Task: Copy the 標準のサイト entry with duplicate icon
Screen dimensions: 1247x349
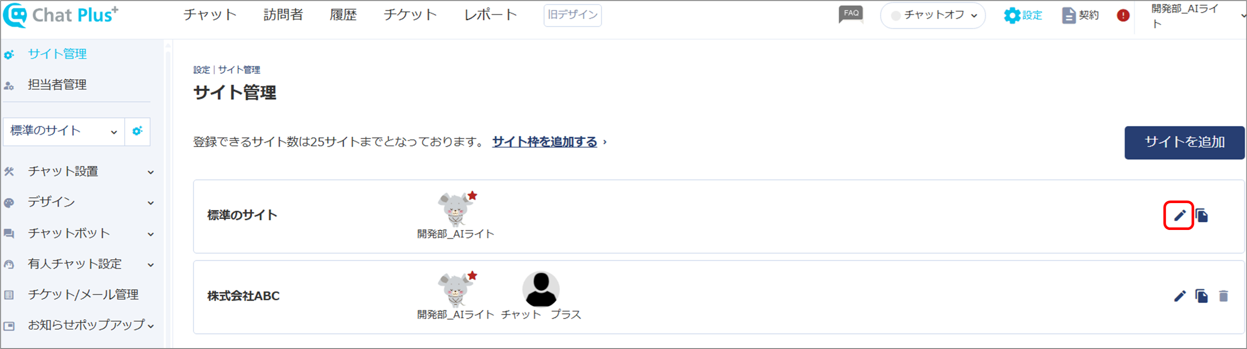Action: (1202, 215)
